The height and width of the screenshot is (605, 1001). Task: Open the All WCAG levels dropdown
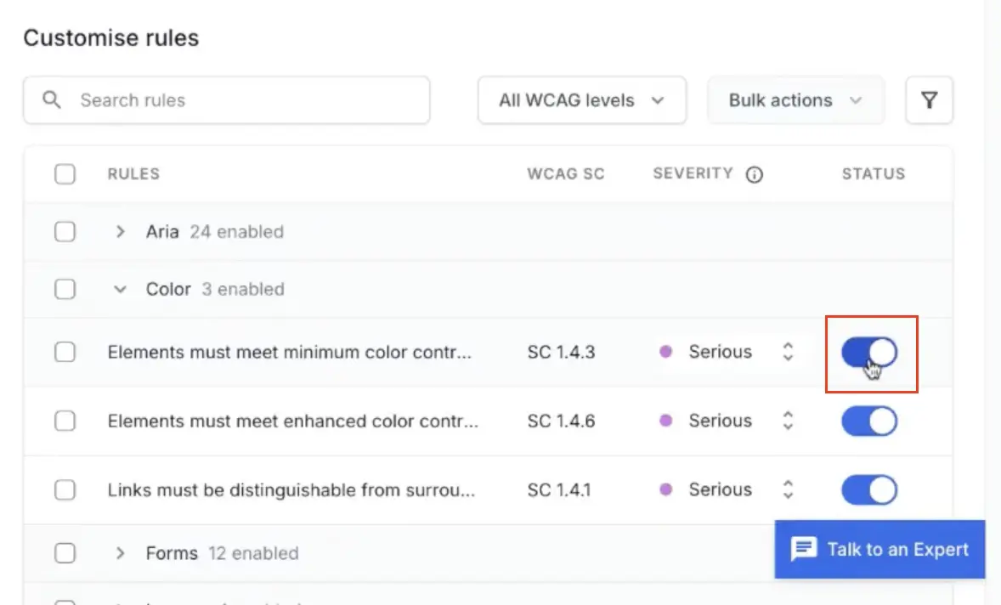click(x=581, y=100)
